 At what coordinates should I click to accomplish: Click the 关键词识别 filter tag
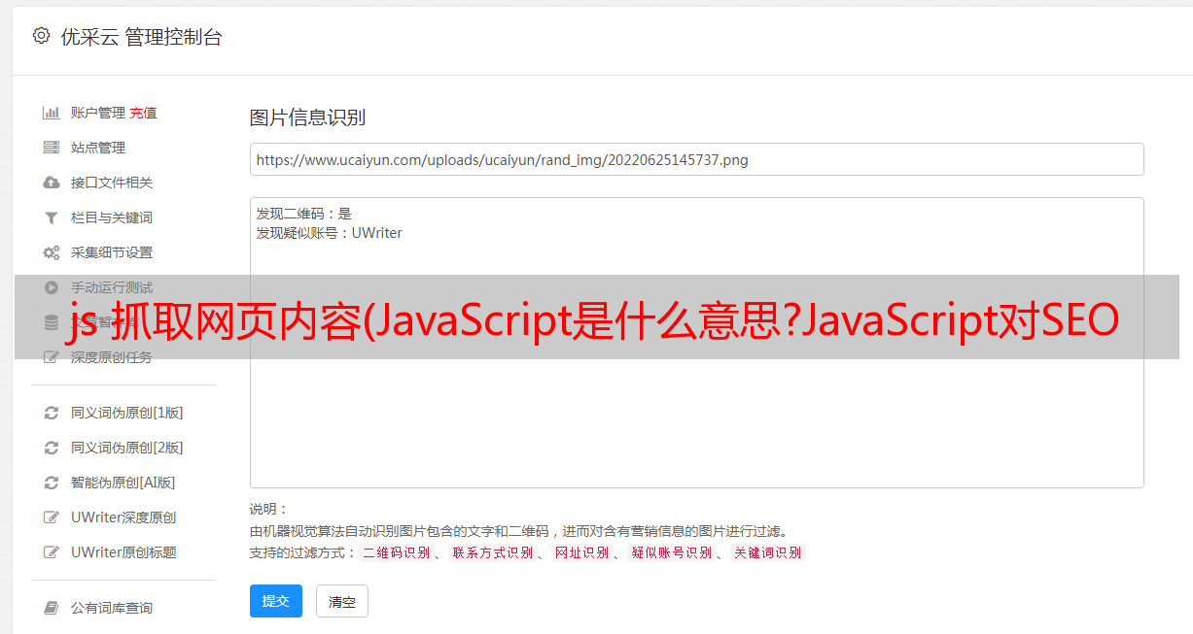768,552
